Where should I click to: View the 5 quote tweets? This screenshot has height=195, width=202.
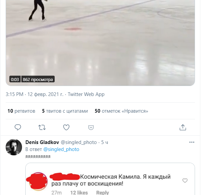pos(65,111)
